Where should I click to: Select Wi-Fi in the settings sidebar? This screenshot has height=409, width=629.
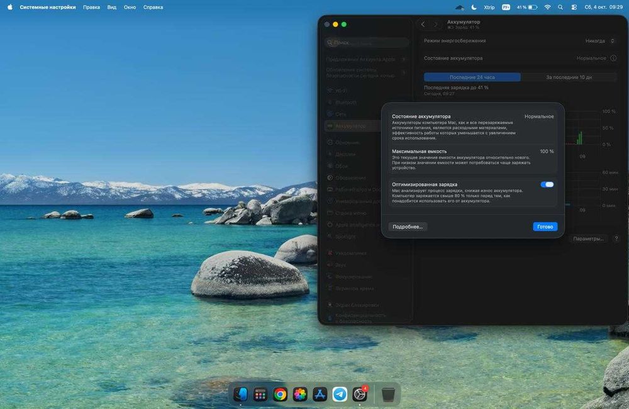point(365,91)
